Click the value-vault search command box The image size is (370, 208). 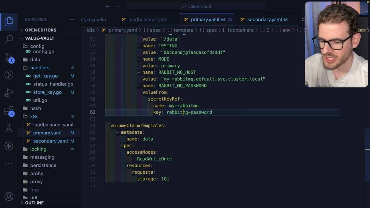[196, 6]
